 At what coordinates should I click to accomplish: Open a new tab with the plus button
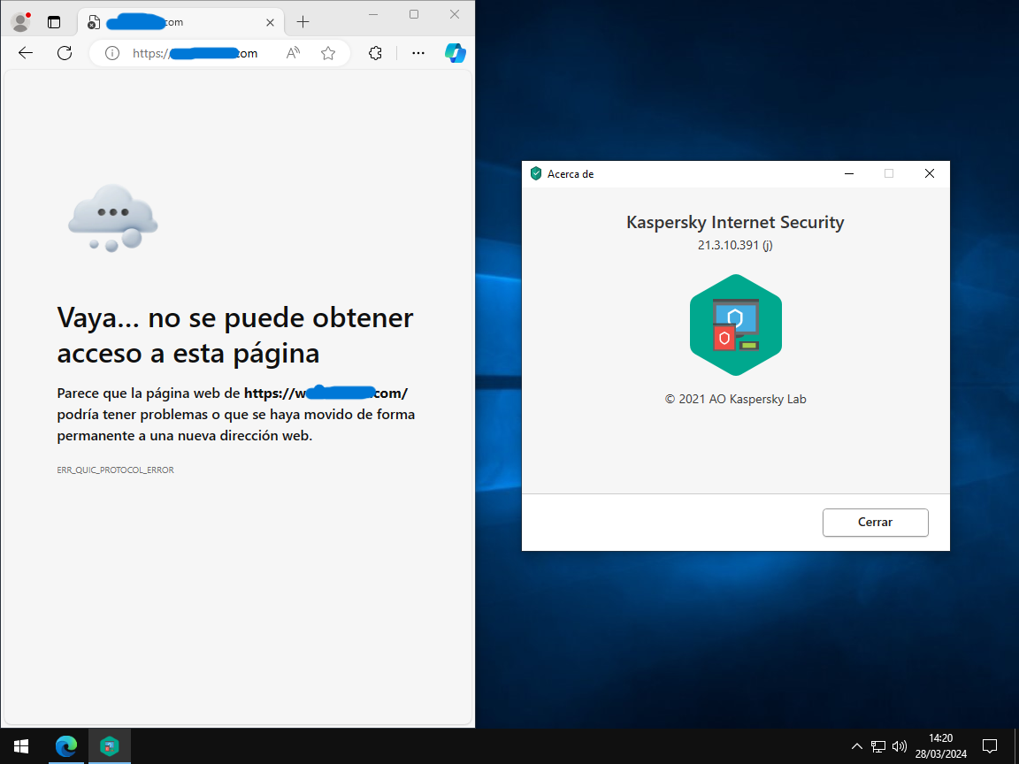[303, 22]
